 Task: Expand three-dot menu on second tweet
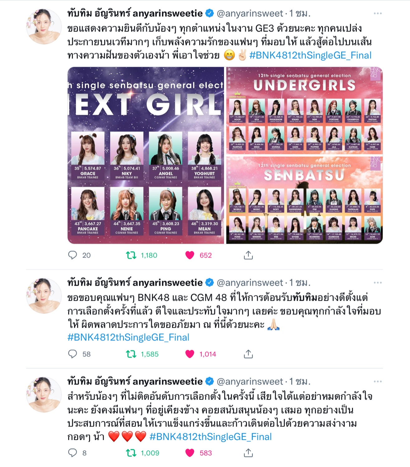(378, 283)
